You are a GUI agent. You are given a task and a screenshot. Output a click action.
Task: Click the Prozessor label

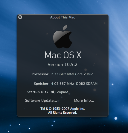pyautogui.click(x=40, y=74)
